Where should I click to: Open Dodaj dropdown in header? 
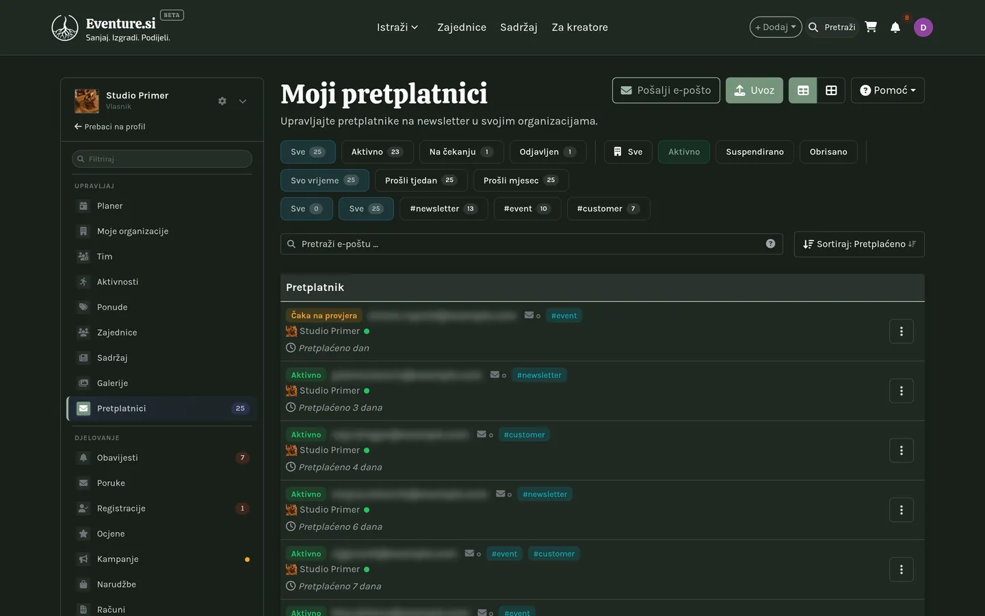(776, 27)
